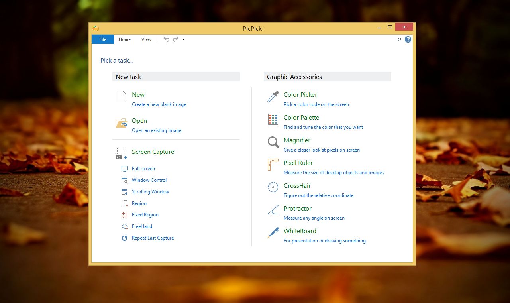The width and height of the screenshot is (510, 303).
Task: Activate the CrossHair tool
Action: pyautogui.click(x=297, y=186)
